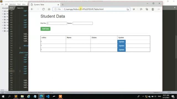Click Update button in third table row

click(x=121, y=50)
